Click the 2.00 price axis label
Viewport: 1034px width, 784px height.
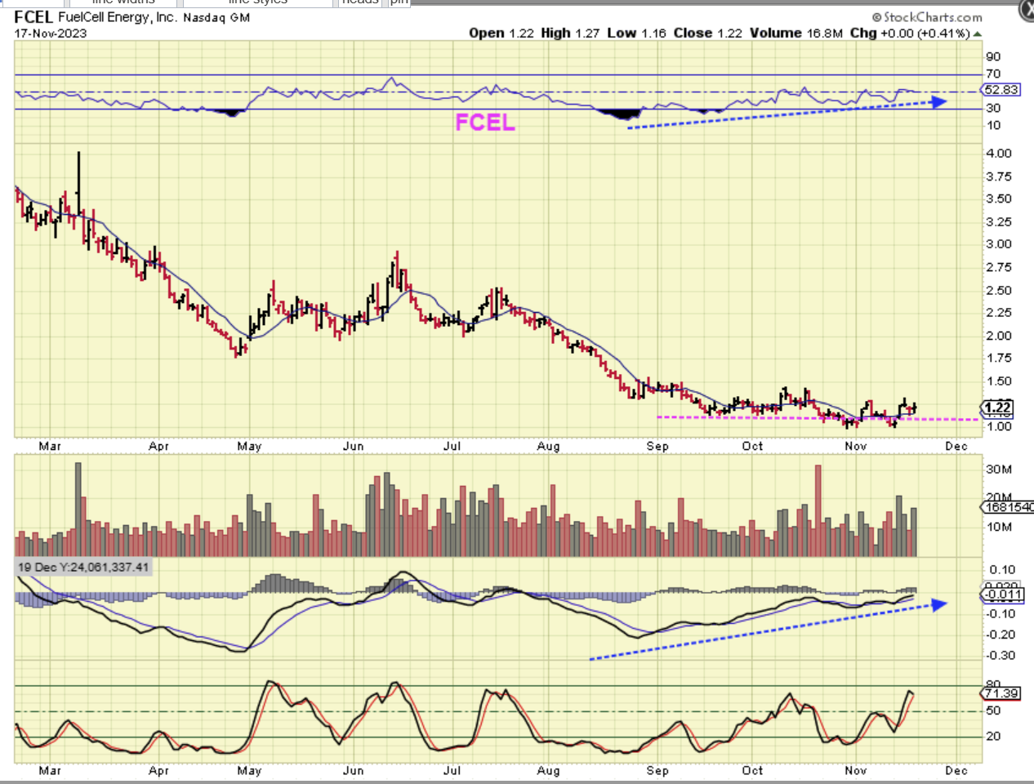point(999,336)
